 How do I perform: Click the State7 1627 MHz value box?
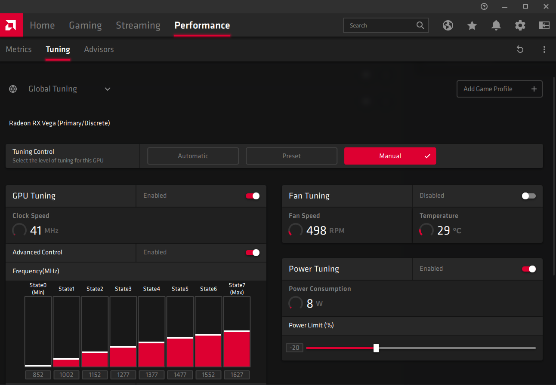(237, 375)
